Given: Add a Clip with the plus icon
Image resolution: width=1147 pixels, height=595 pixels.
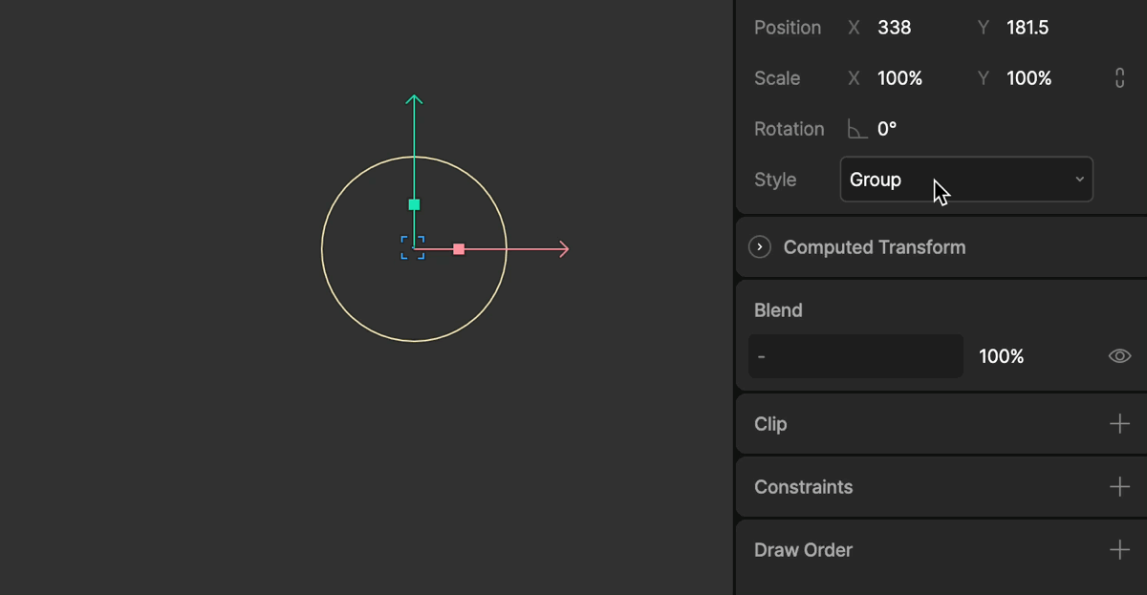Looking at the screenshot, I should (1119, 424).
